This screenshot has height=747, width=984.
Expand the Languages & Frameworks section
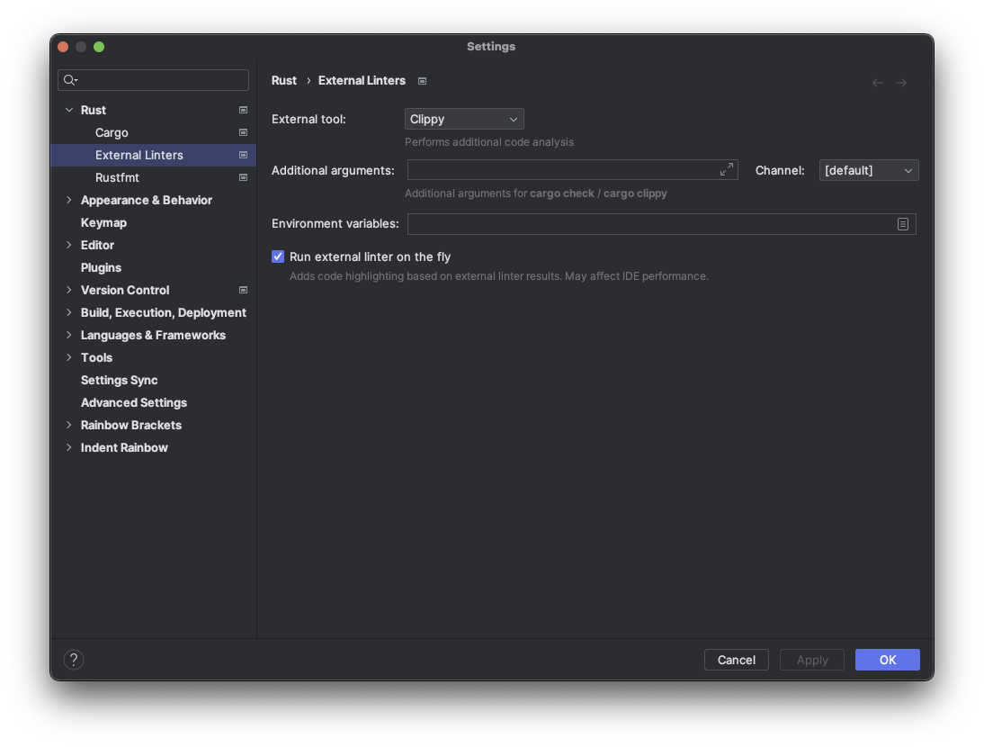pyautogui.click(x=69, y=335)
